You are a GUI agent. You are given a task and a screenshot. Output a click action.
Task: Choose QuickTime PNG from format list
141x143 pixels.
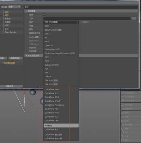coord(52,113)
